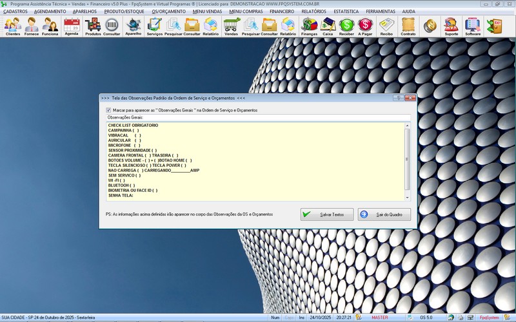Open the PRODUTO/ESTOQUE menu
The image size is (516, 322).
point(124,12)
